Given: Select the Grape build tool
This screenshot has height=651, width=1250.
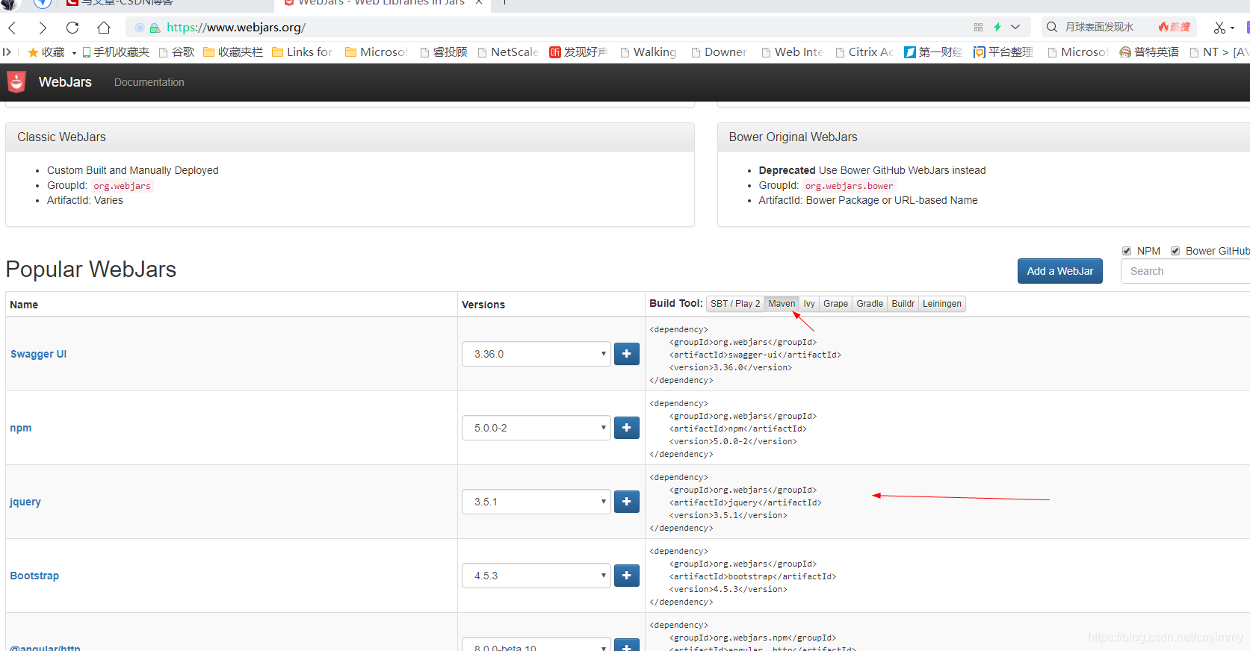Looking at the screenshot, I should click(835, 304).
